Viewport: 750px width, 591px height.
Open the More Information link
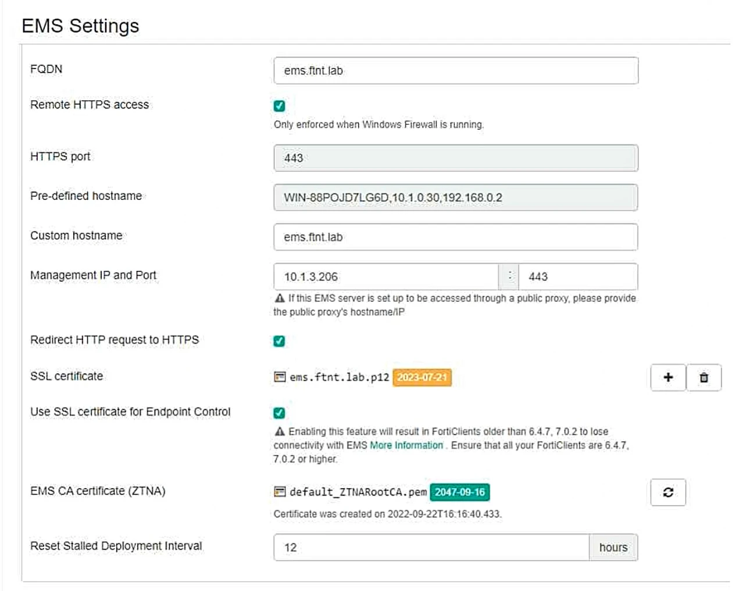point(406,445)
